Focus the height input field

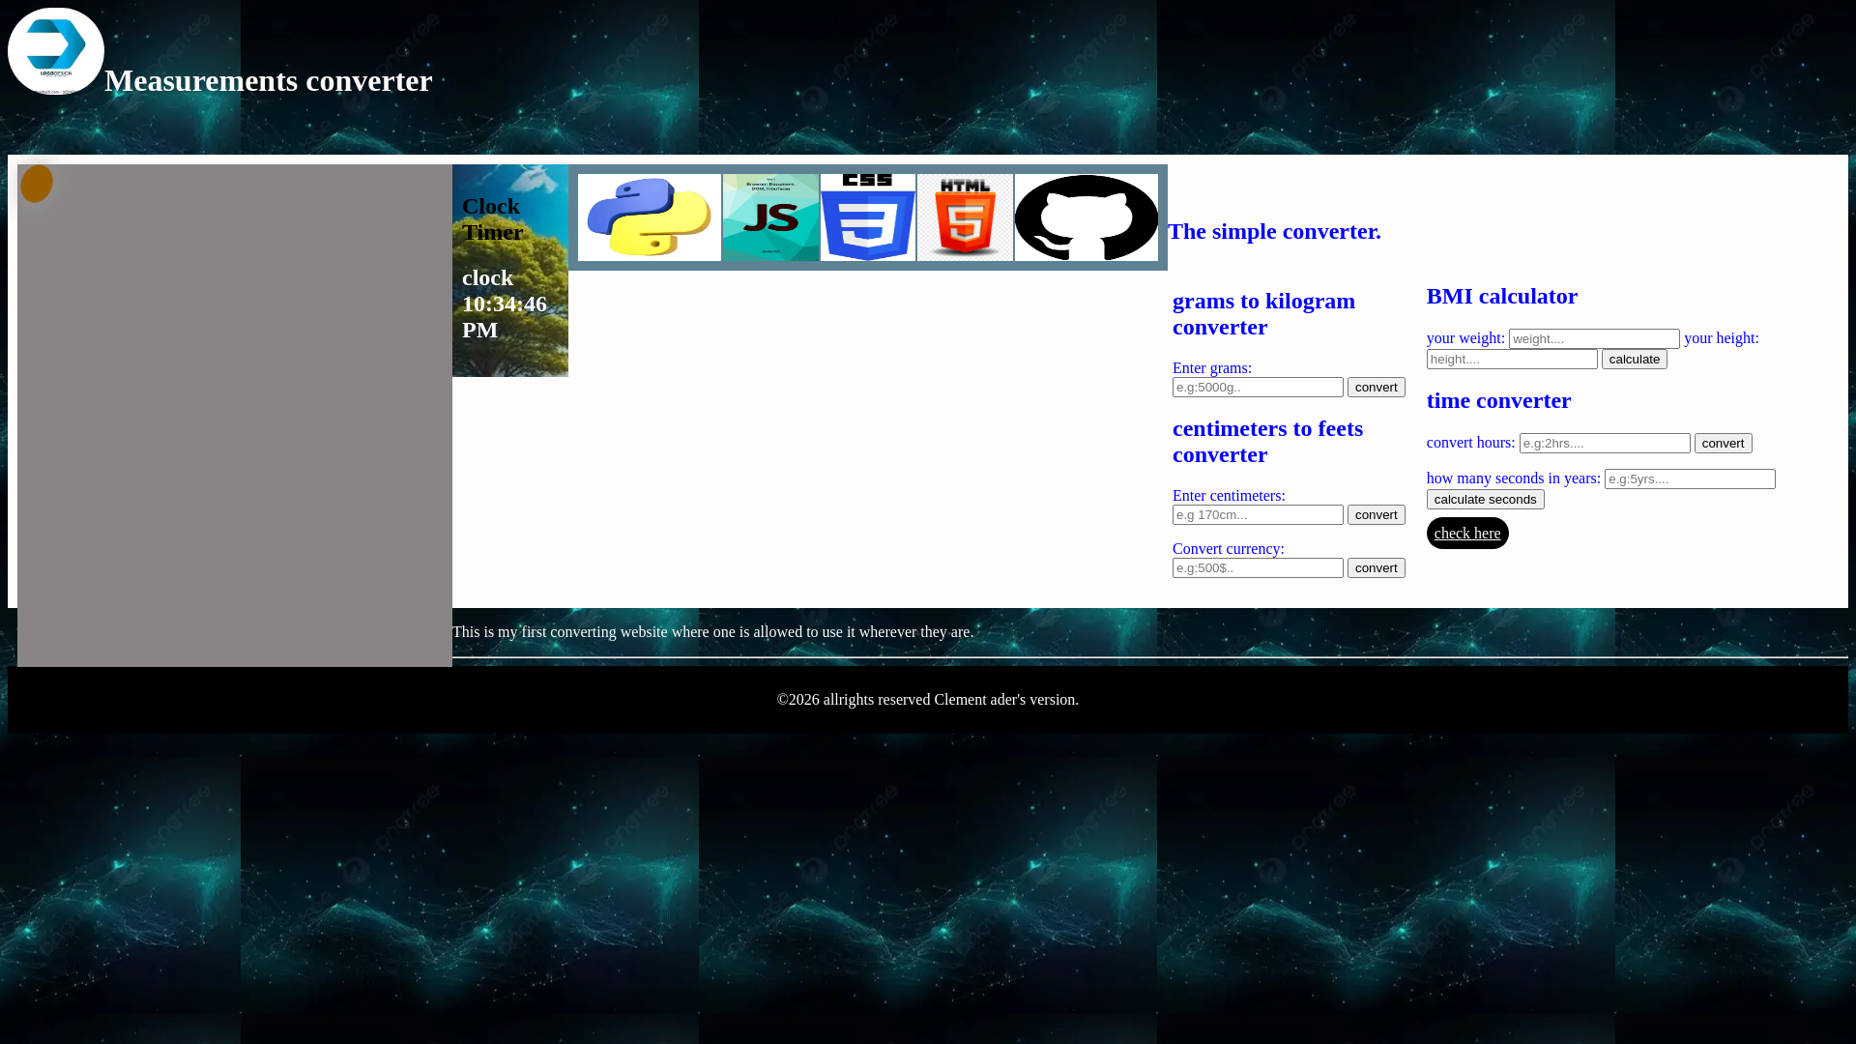pos(1511,360)
